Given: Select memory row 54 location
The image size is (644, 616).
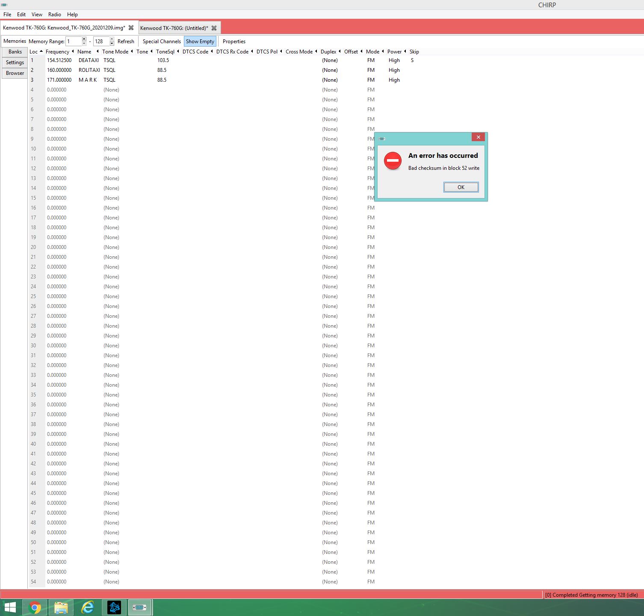Looking at the screenshot, I should (x=33, y=582).
